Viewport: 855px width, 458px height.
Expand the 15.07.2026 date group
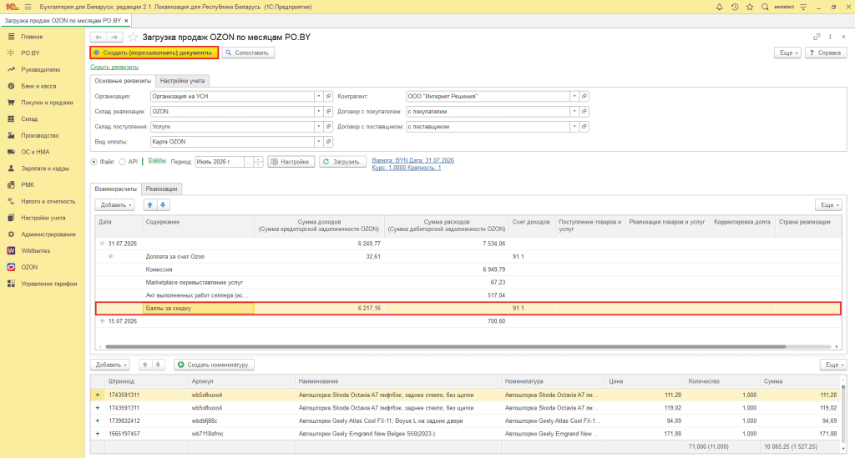(102, 320)
